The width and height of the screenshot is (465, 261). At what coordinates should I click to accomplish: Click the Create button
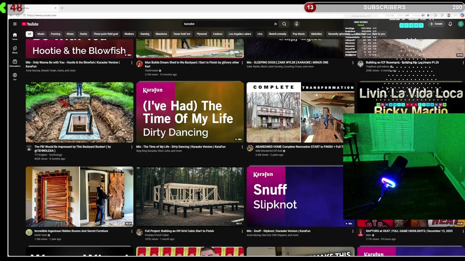pos(436,24)
